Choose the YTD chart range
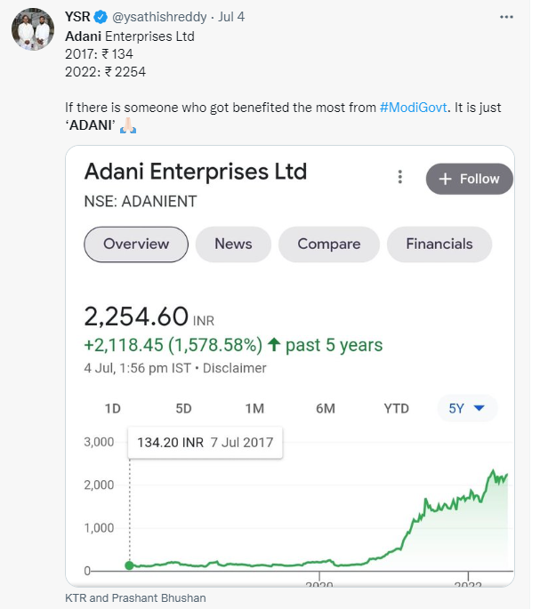540x609 pixels. point(397,409)
